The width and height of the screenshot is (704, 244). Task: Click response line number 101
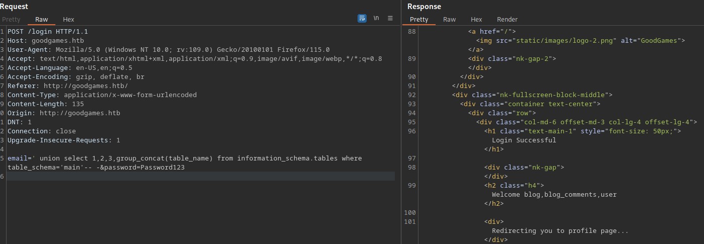point(410,221)
